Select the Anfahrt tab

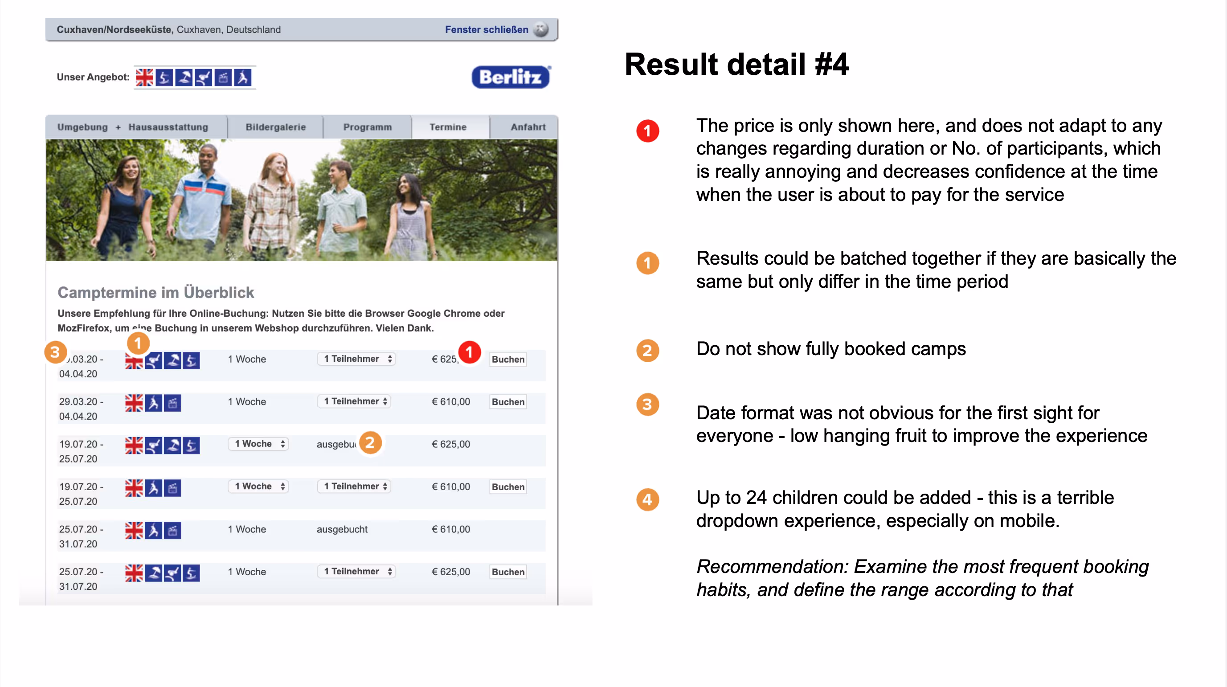528,127
